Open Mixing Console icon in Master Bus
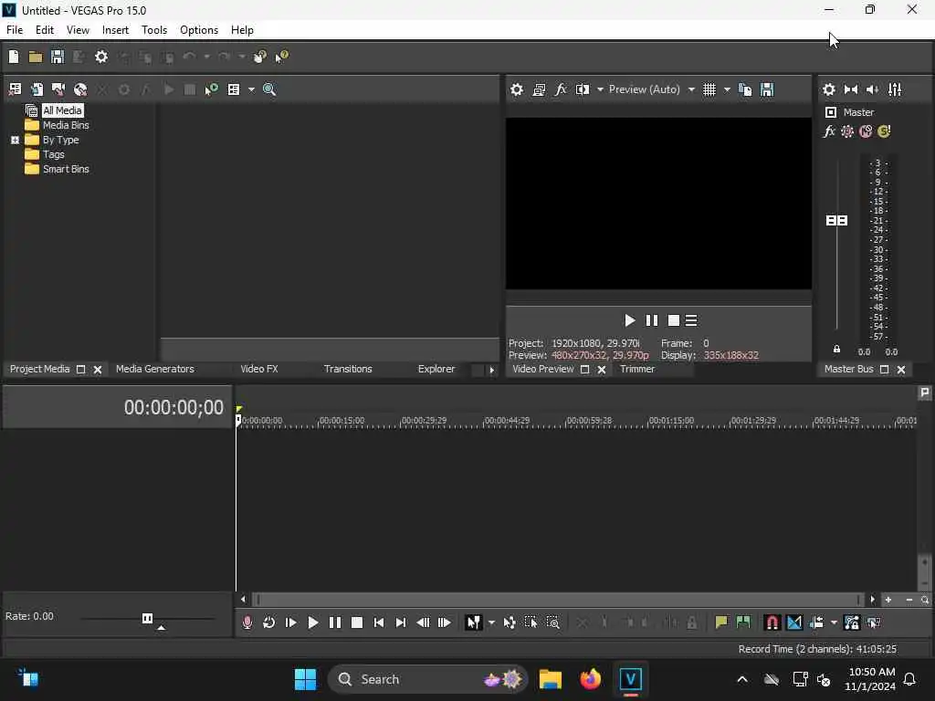The height and width of the screenshot is (701, 935). [x=895, y=89]
